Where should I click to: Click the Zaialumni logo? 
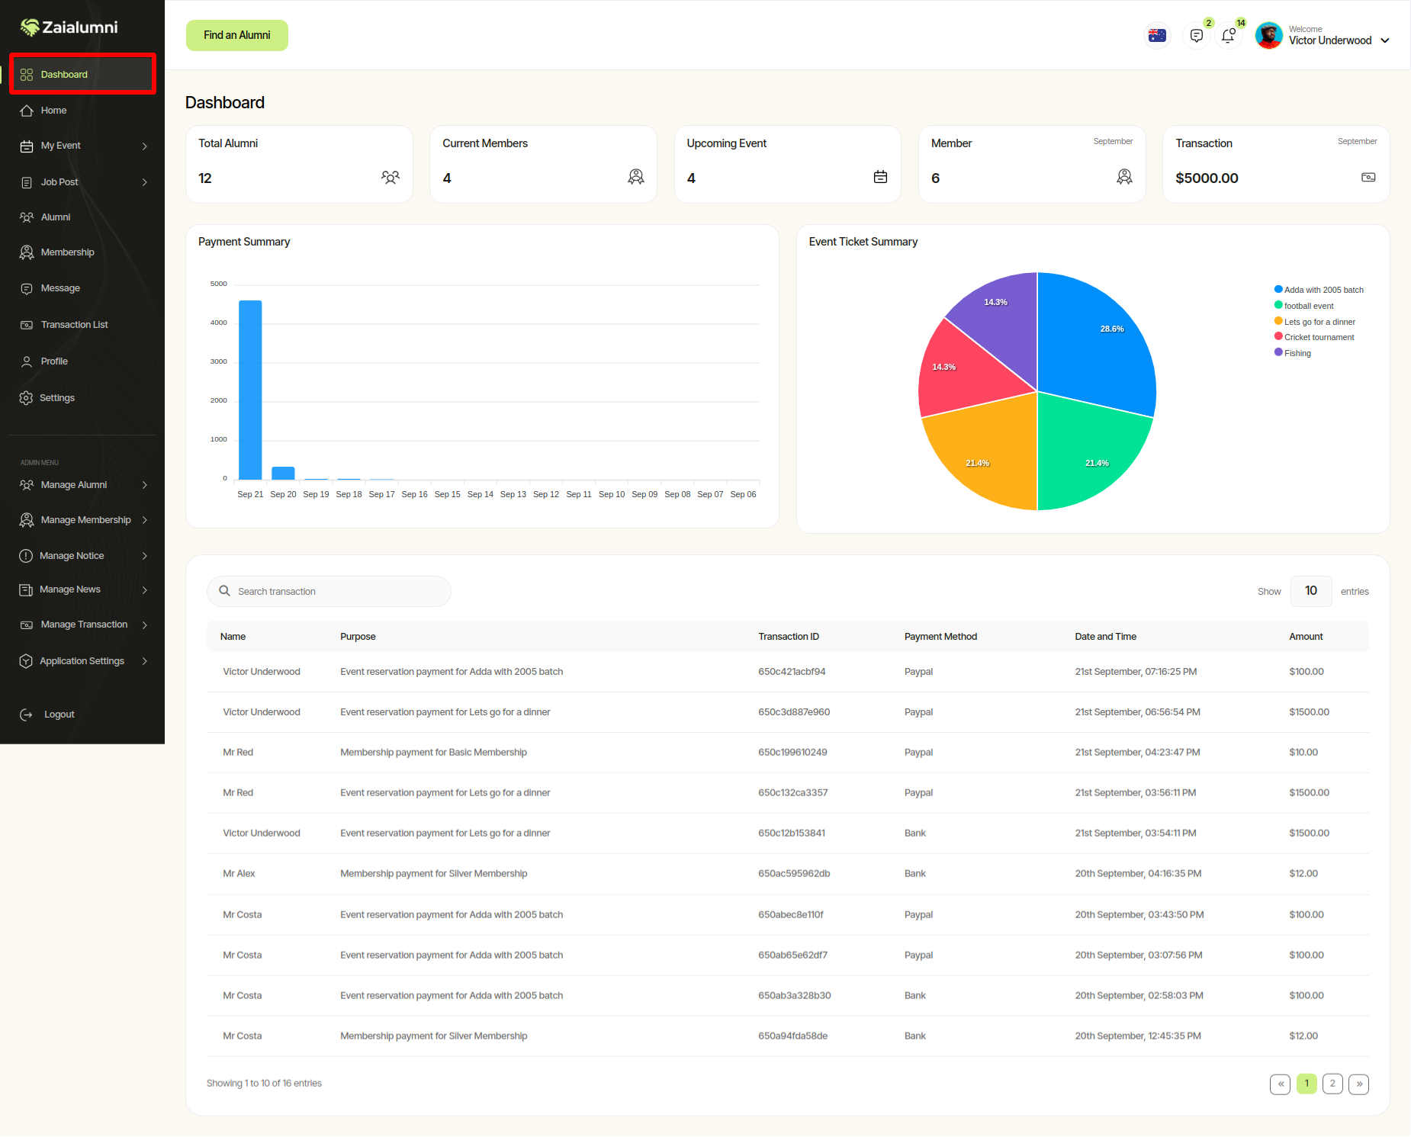click(x=69, y=27)
